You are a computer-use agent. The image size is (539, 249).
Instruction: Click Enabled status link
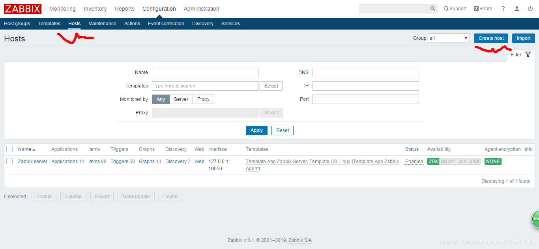(414, 162)
